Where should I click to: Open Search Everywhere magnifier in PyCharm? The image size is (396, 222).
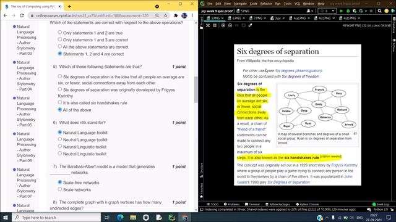click(379, 11)
